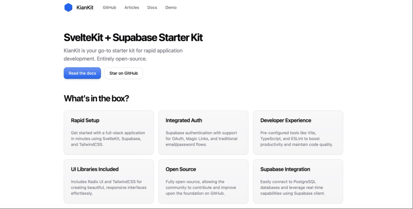Click the 'Fully open-source, allowing the community' description

coord(201,188)
